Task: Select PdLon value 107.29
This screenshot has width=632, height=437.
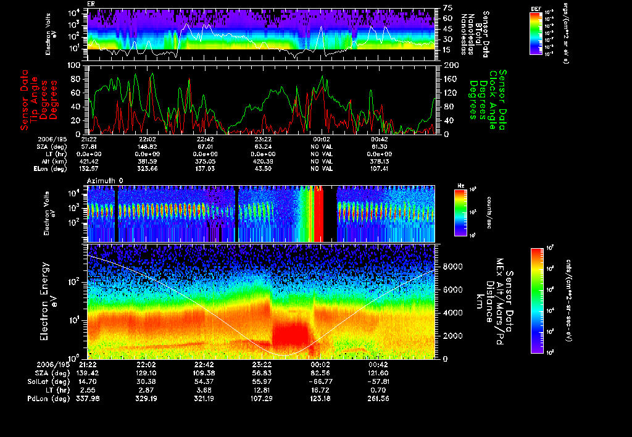Action: 262,398
